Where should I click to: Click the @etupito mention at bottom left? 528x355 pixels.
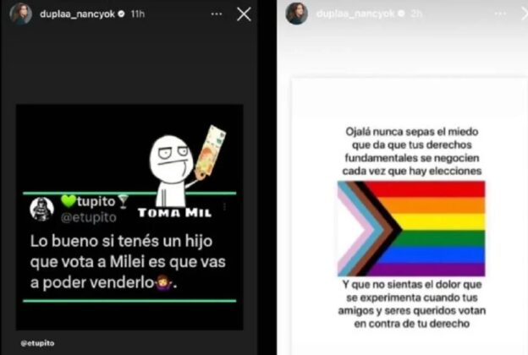(37, 343)
